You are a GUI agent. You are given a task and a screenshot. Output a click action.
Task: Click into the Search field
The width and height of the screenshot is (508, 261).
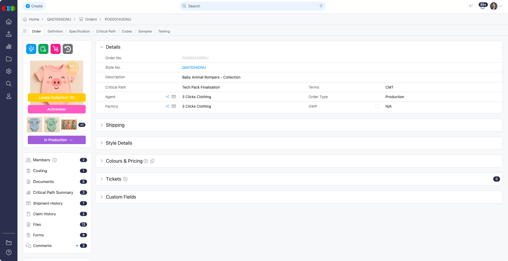(251, 6)
